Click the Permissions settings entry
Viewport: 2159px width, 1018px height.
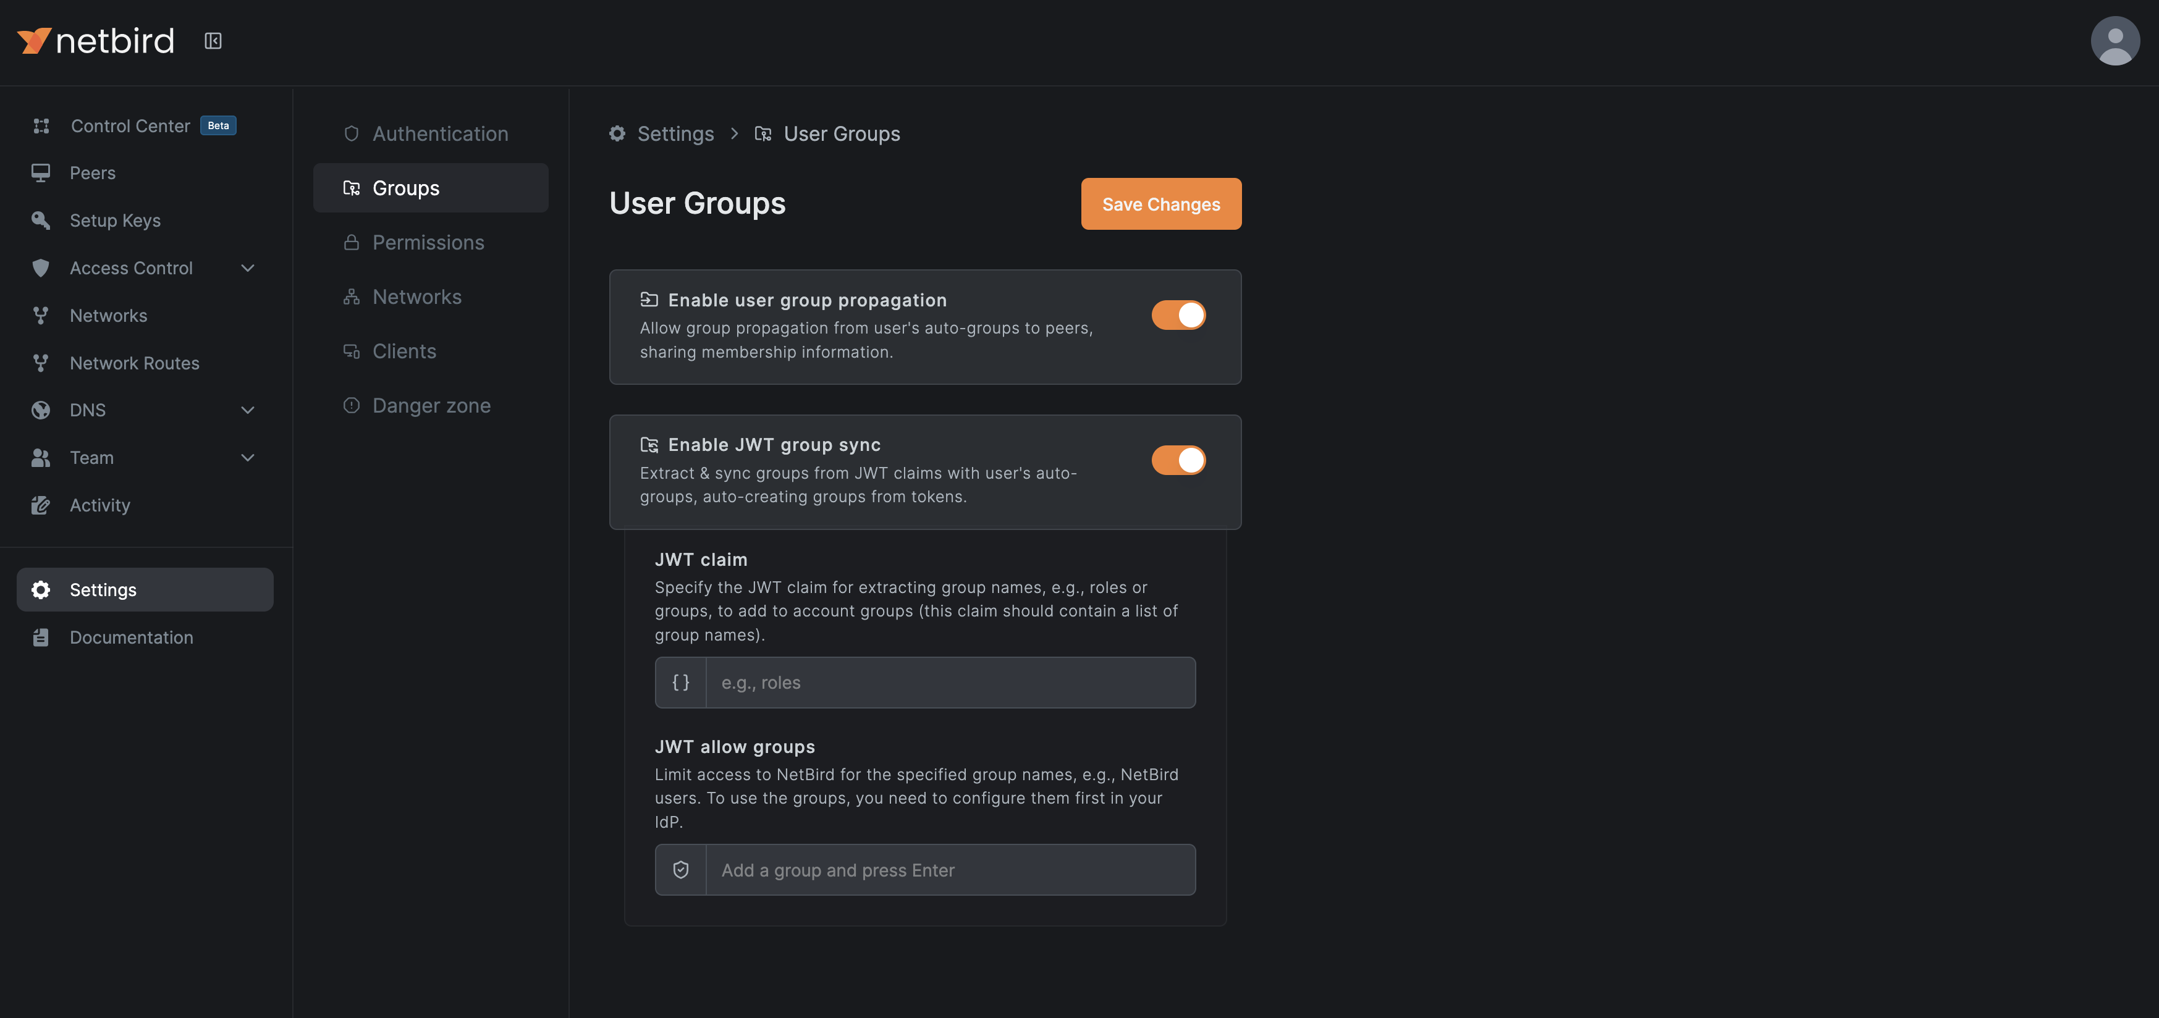pyautogui.click(x=428, y=242)
